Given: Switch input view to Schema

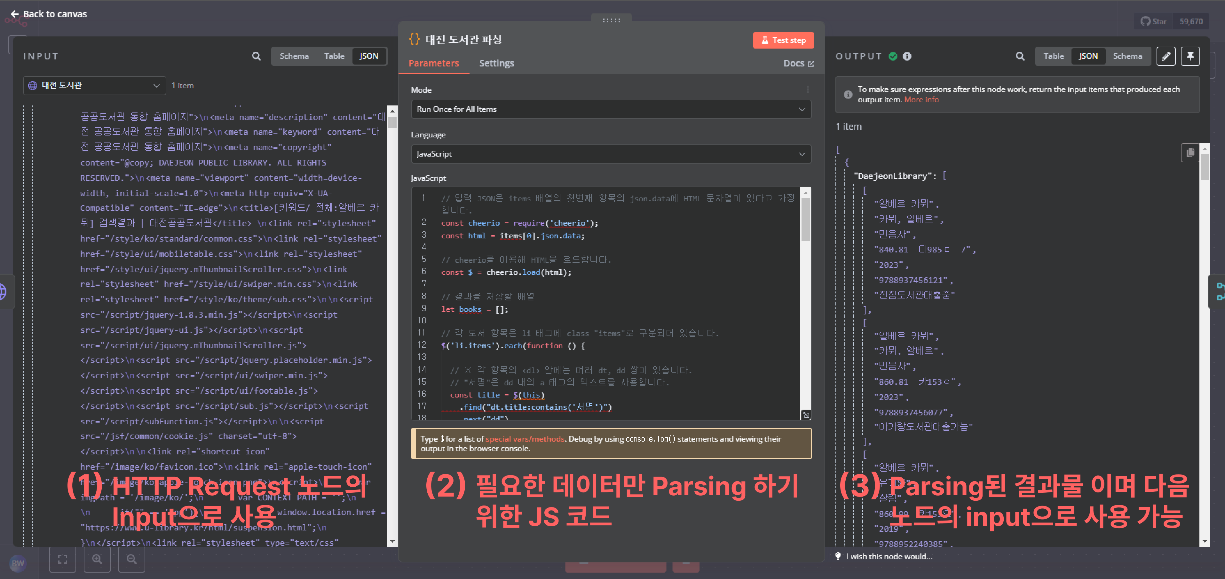Looking at the screenshot, I should [x=294, y=56].
